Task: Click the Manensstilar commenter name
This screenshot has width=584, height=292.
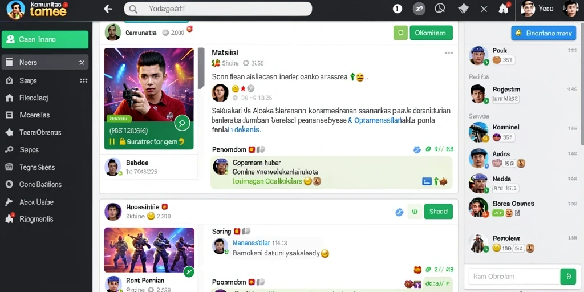Action: (252, 243)
